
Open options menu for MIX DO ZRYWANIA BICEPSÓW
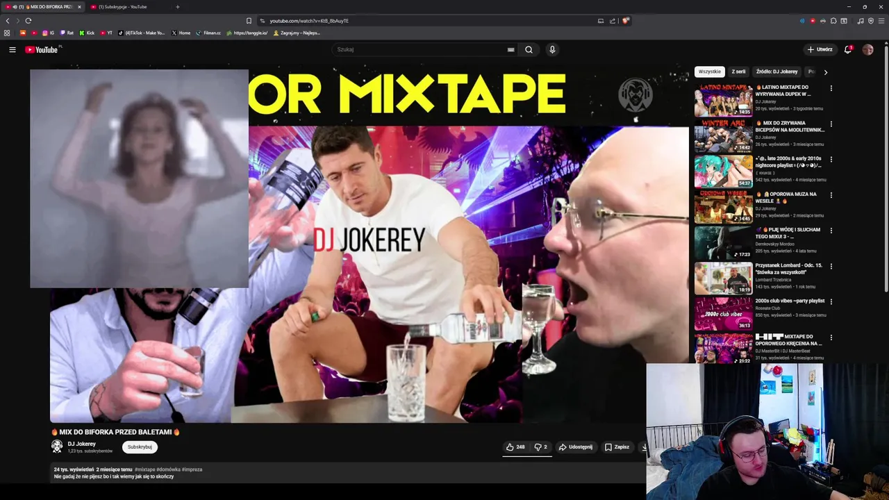click(831, 124)
